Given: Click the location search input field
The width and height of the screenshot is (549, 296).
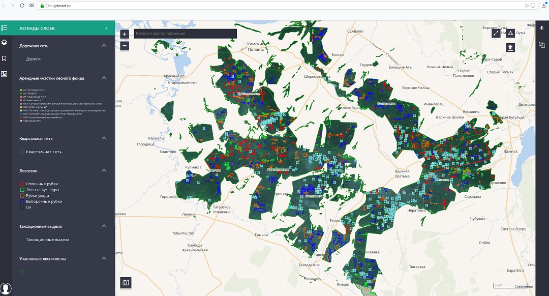Looking at the screenshot, I should (185, 34).
